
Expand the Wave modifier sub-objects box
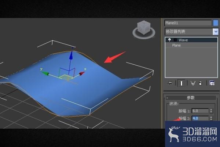coord(175,40)
